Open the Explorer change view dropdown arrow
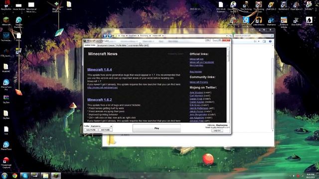Viewport: 319px width, 179px height. click(x=259, y=41)
